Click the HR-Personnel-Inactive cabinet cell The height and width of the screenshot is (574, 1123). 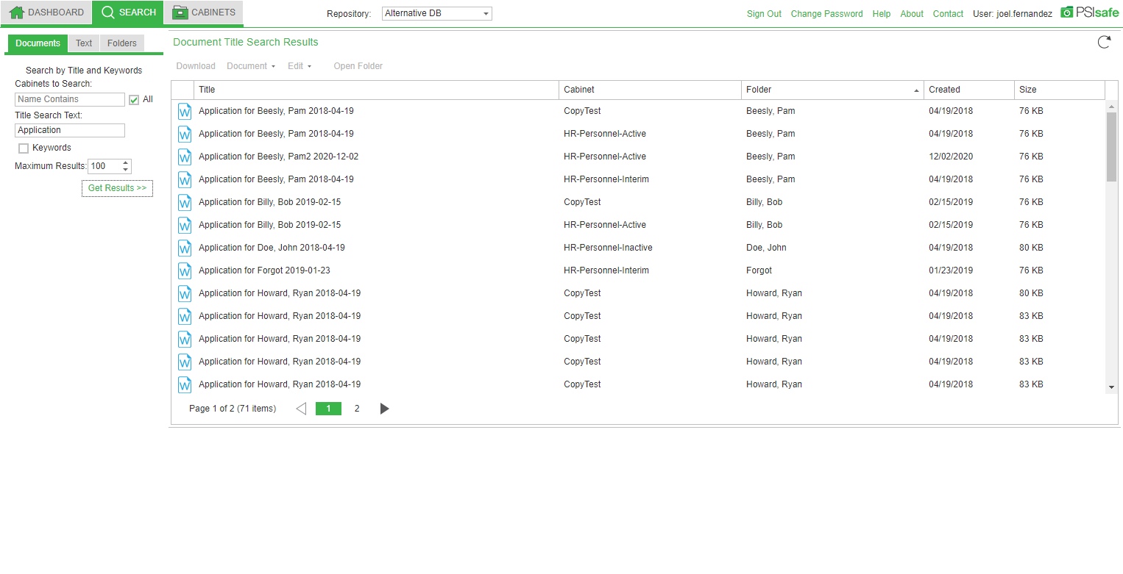click(x=608, y=248)
